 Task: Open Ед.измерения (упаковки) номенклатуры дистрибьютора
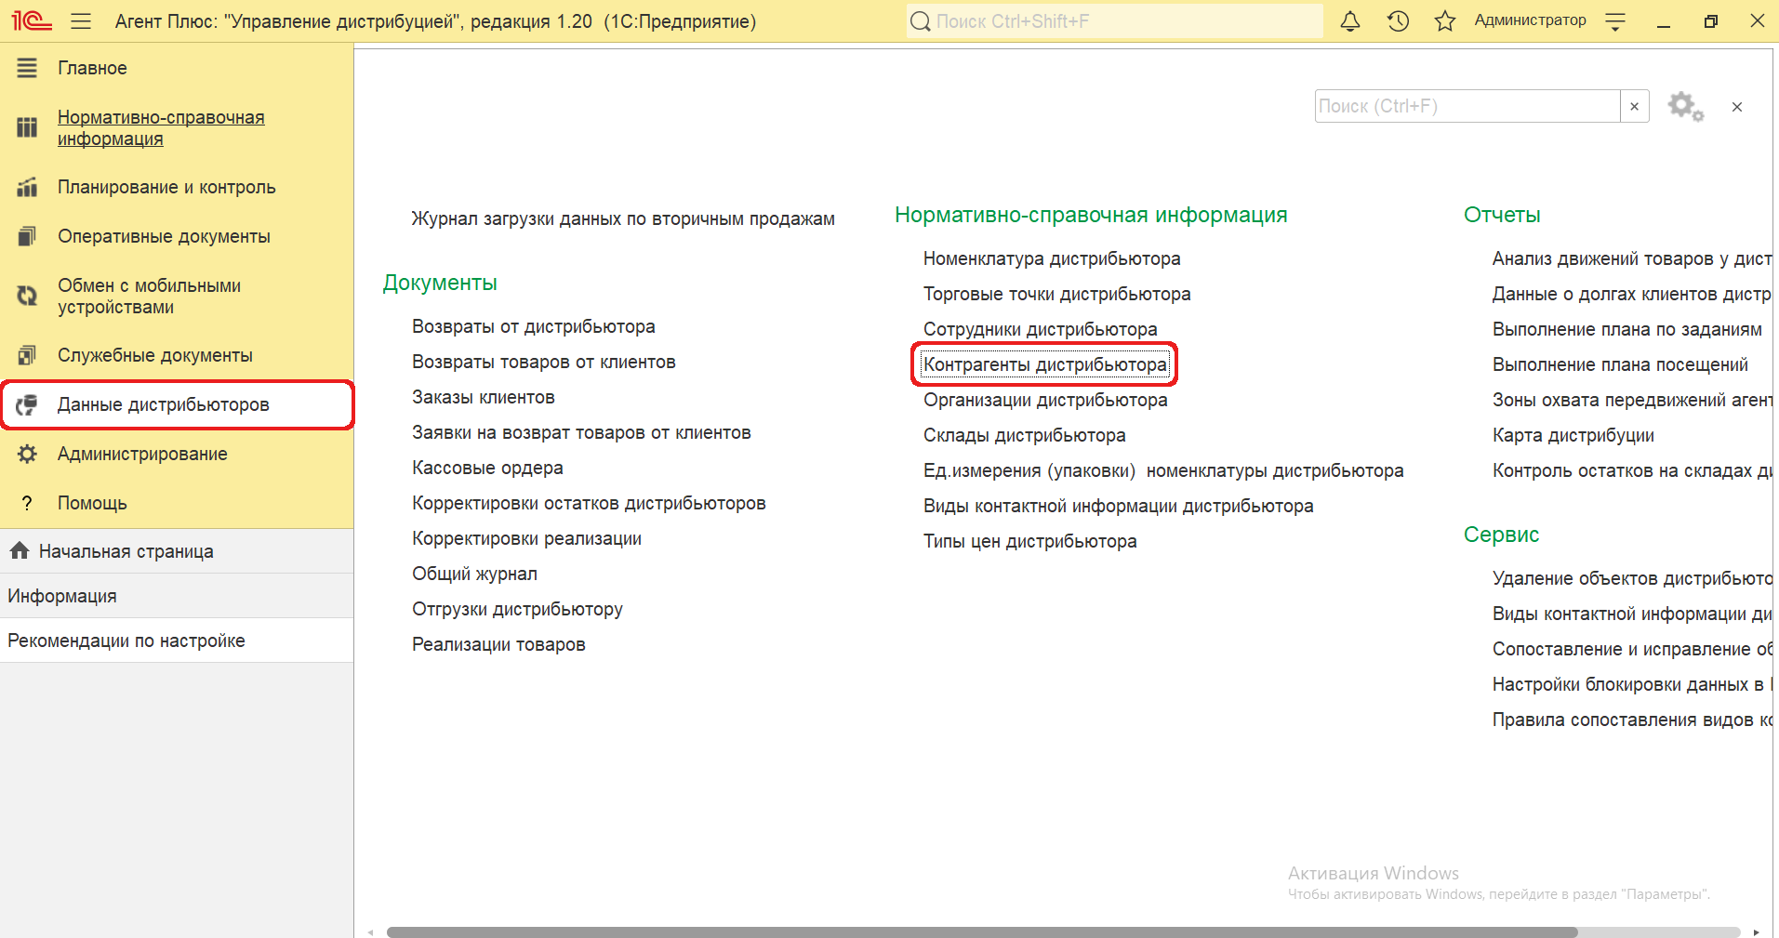click(x=1163, y=471)
